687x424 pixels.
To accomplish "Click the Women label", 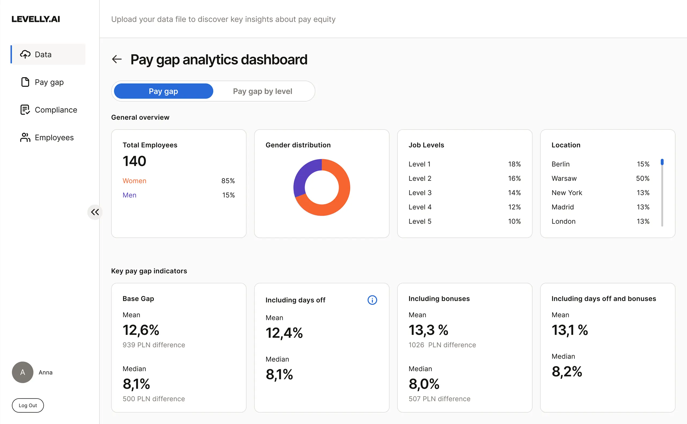I will 134,181.
